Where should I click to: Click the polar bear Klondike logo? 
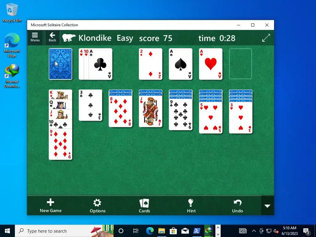click(x=69, y=38)
